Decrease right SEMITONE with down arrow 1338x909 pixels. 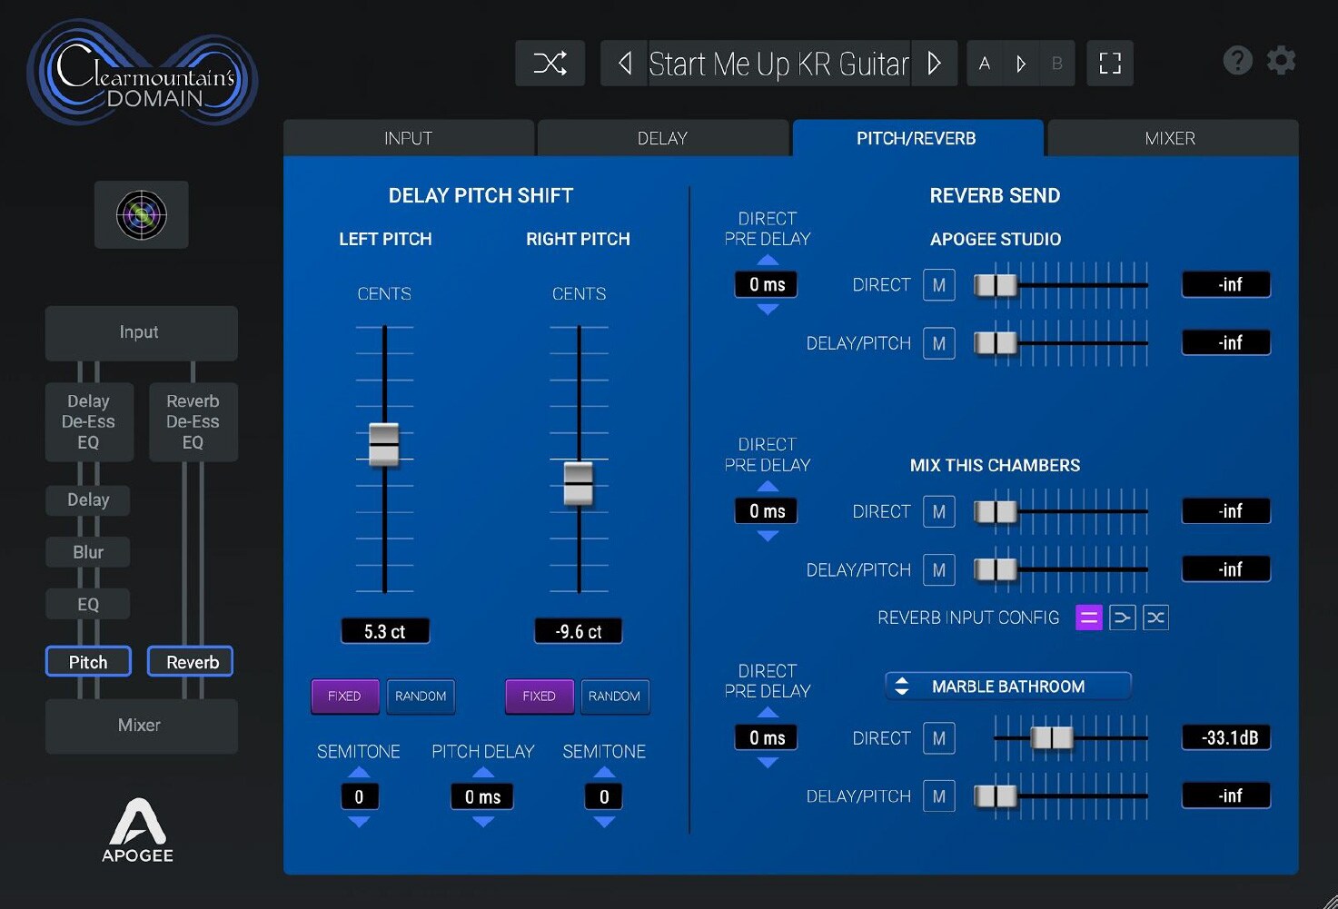604,822
